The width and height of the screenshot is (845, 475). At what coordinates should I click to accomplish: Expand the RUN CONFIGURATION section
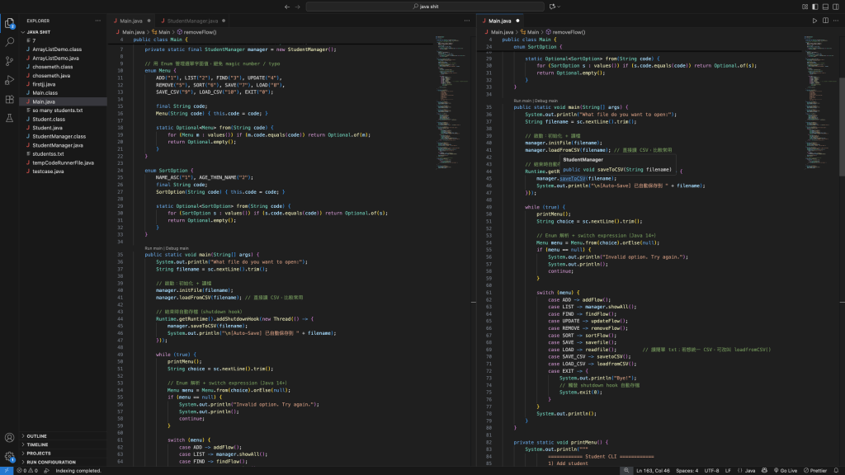click(x=63, y=462)
